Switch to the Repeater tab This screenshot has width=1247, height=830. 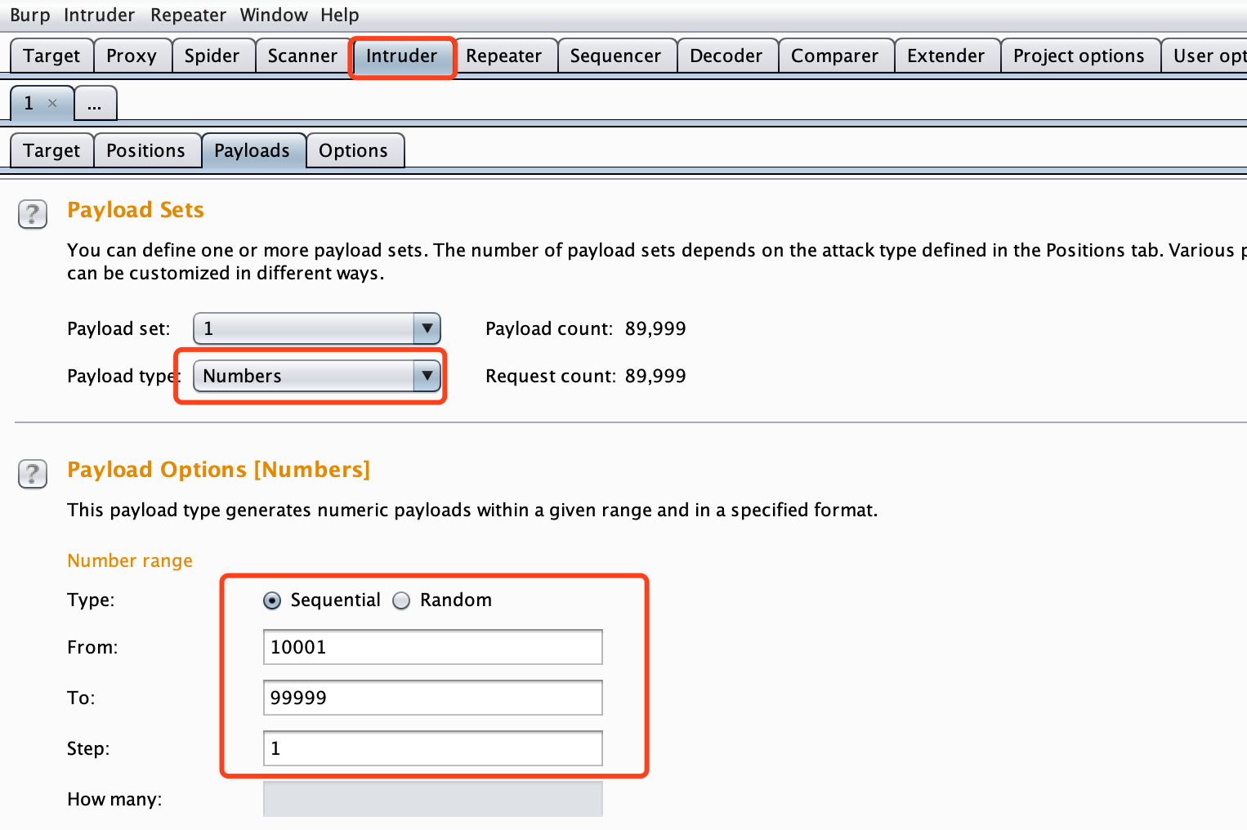(x=504, y=56)
